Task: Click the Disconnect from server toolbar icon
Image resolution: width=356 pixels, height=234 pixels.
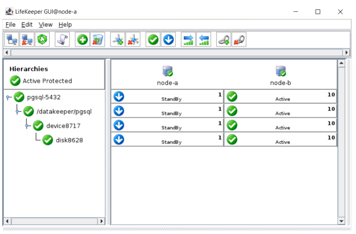Action: (27, 40)
